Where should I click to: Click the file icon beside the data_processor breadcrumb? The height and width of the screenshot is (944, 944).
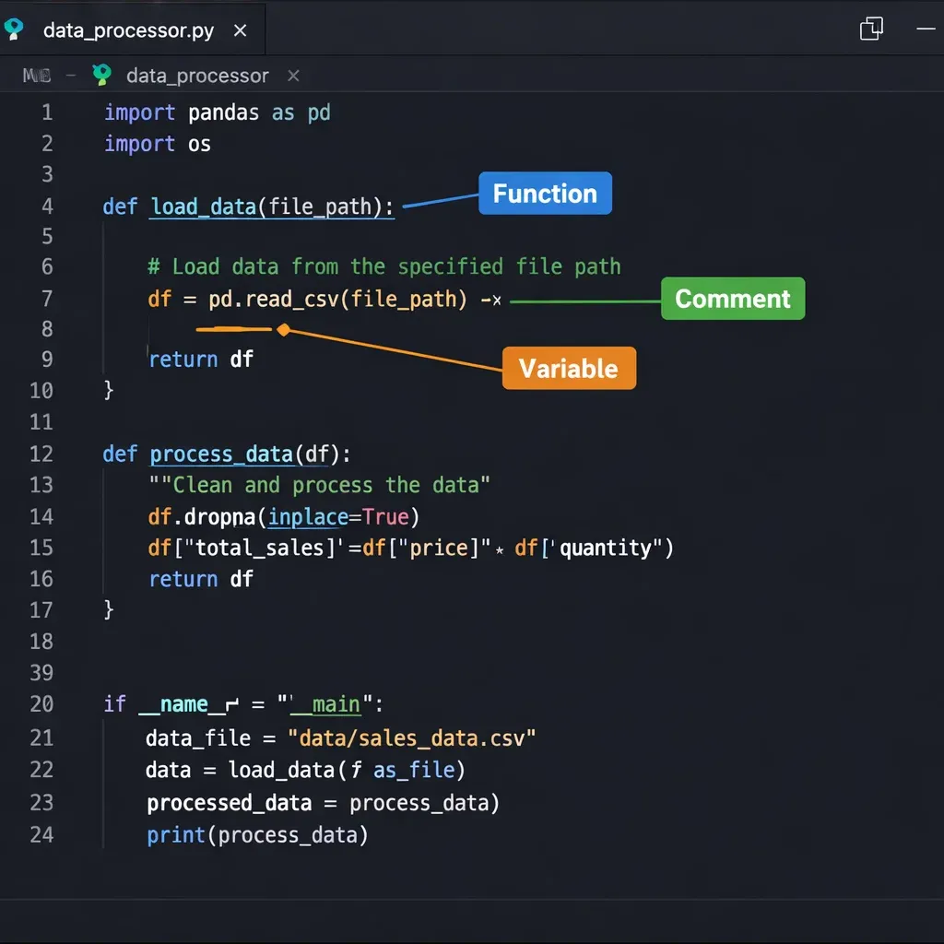pyautogui.click(x=102, y=76)
